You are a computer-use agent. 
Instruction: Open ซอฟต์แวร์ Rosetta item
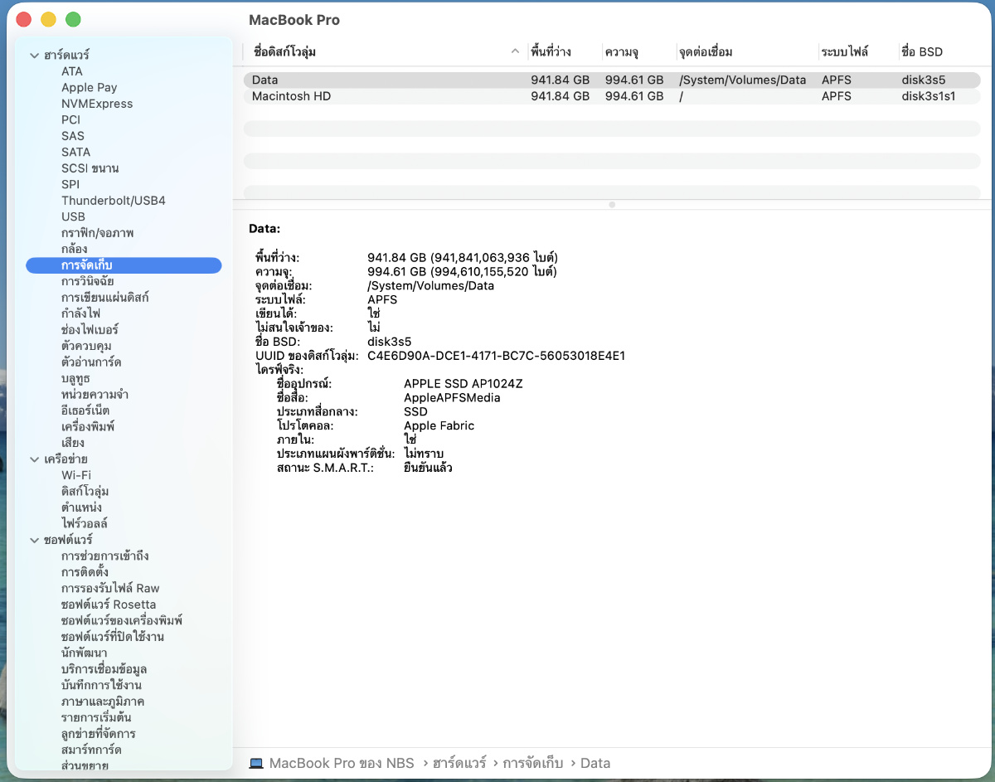click(109, 605)
